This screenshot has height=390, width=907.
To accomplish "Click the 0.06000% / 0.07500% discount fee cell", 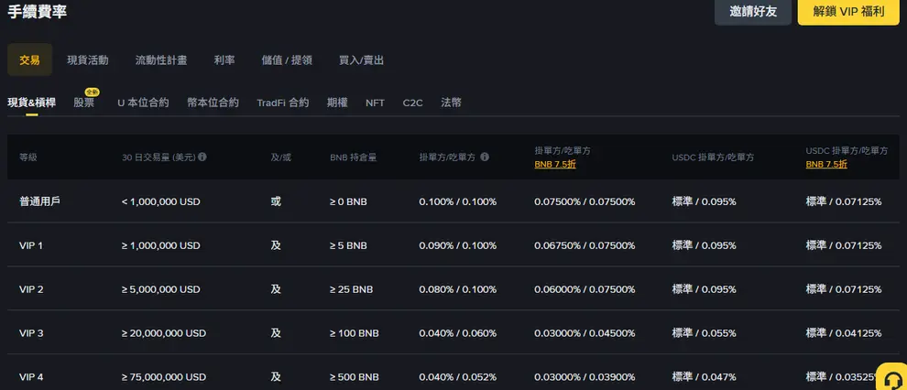I will (x=585, y=289).
